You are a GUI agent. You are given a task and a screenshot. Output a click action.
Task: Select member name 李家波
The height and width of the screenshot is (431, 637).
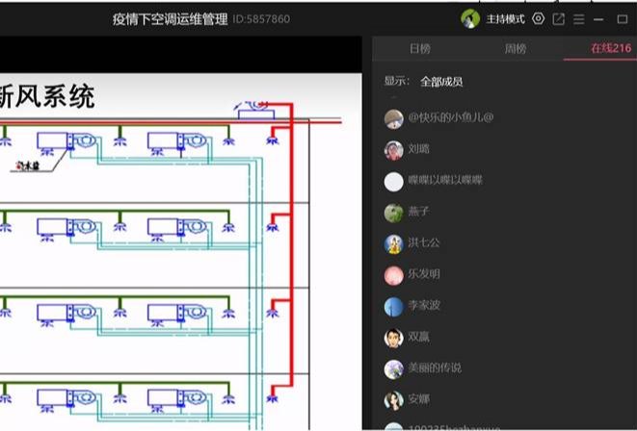pyautogui.click(x=424, y=305)
